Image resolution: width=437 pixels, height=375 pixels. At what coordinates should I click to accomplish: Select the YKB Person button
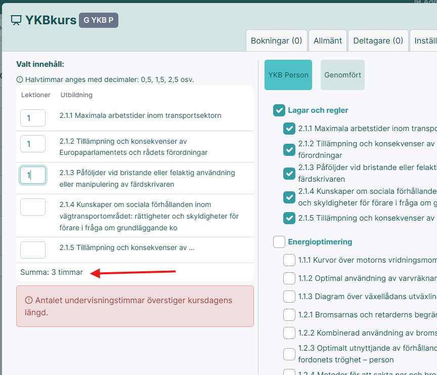pyautogui.click(x=288, y=75)
